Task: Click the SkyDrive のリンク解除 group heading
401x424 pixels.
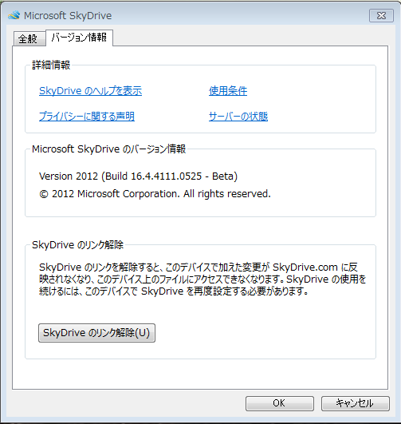Action: [x=78, y=245]
